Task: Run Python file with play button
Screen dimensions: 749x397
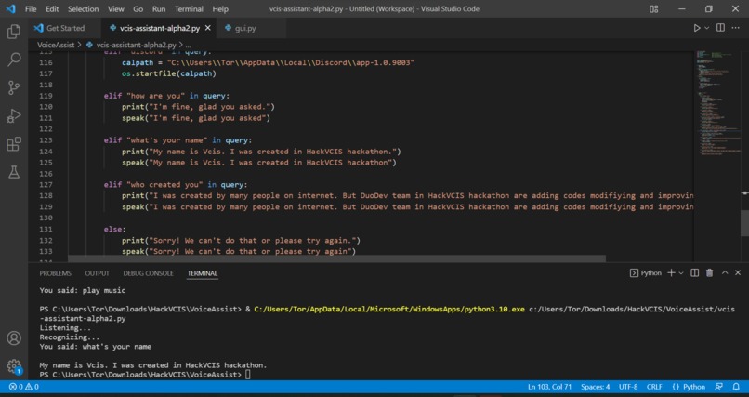Action: click(697, 28)
